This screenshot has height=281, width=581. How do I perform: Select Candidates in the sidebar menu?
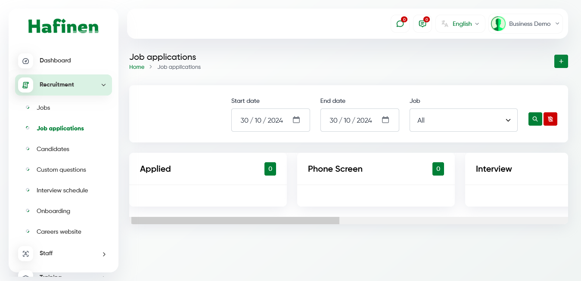53,149
